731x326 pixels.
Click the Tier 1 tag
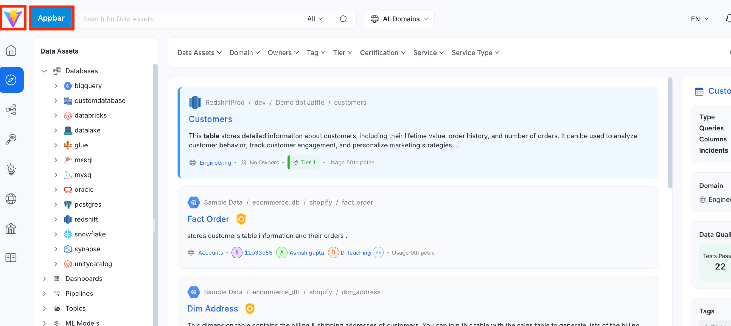[x=304, y=162]
